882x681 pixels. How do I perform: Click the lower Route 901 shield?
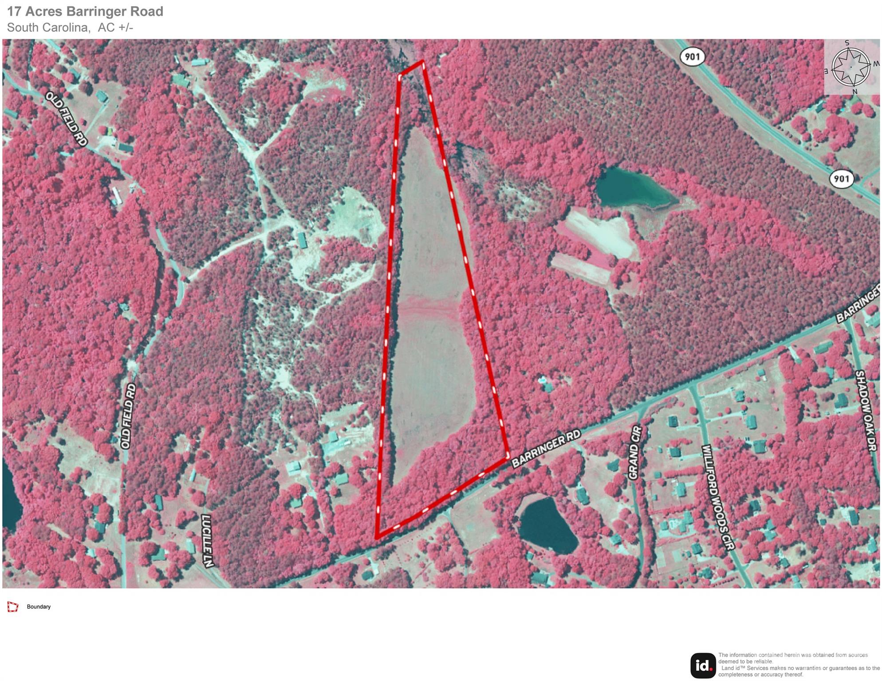(841, 179)
